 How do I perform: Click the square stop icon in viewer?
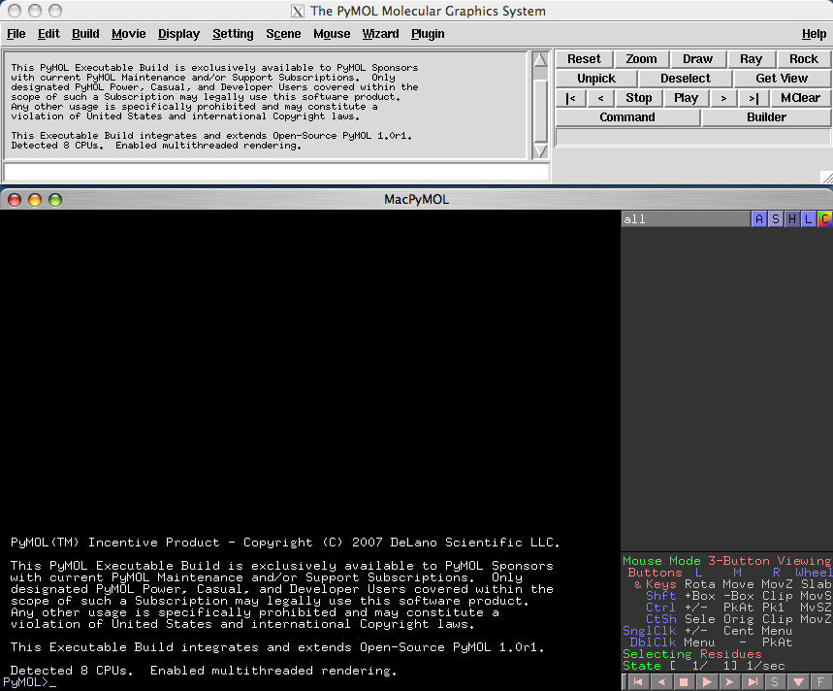pyautogui.click(x=683, y=682)
